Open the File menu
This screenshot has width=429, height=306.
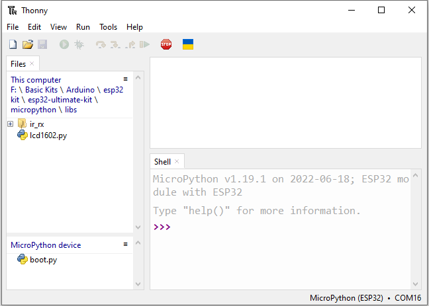tap(13, 27)
